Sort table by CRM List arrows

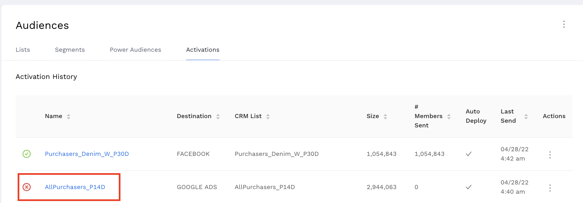coord(268,116)
